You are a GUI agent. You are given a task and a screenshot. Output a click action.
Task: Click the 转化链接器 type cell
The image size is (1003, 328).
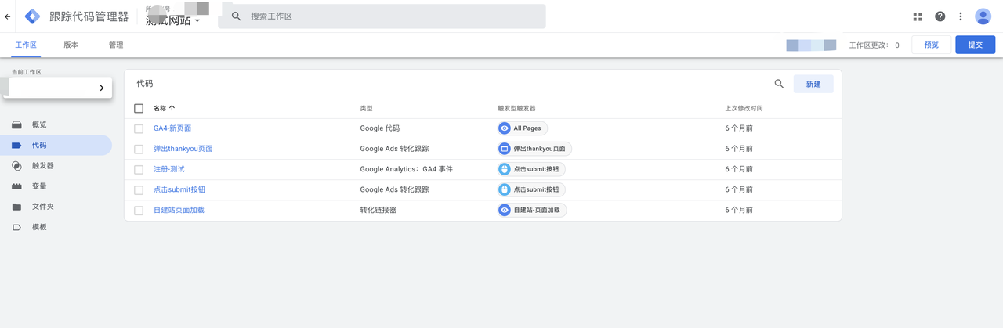click(x=378, y=210)
